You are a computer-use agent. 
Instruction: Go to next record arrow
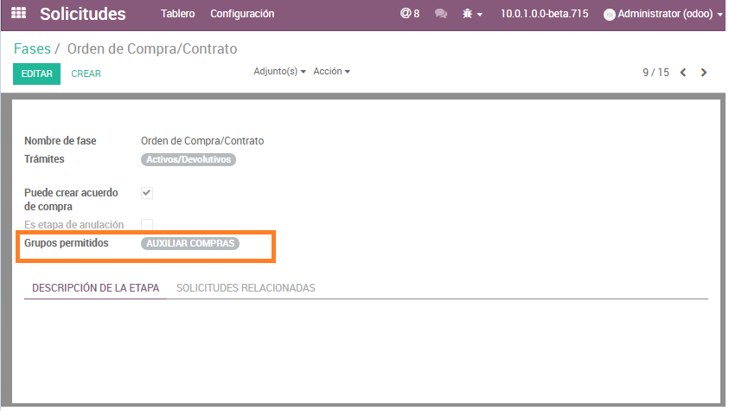point(704,73)
